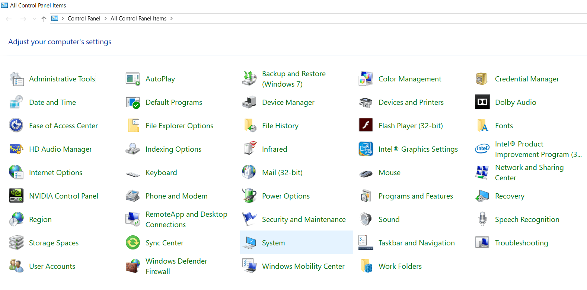The image size is (587, 290).
Task: Click All Control Panel Items breadcrumb
Action: click(138, 19)
